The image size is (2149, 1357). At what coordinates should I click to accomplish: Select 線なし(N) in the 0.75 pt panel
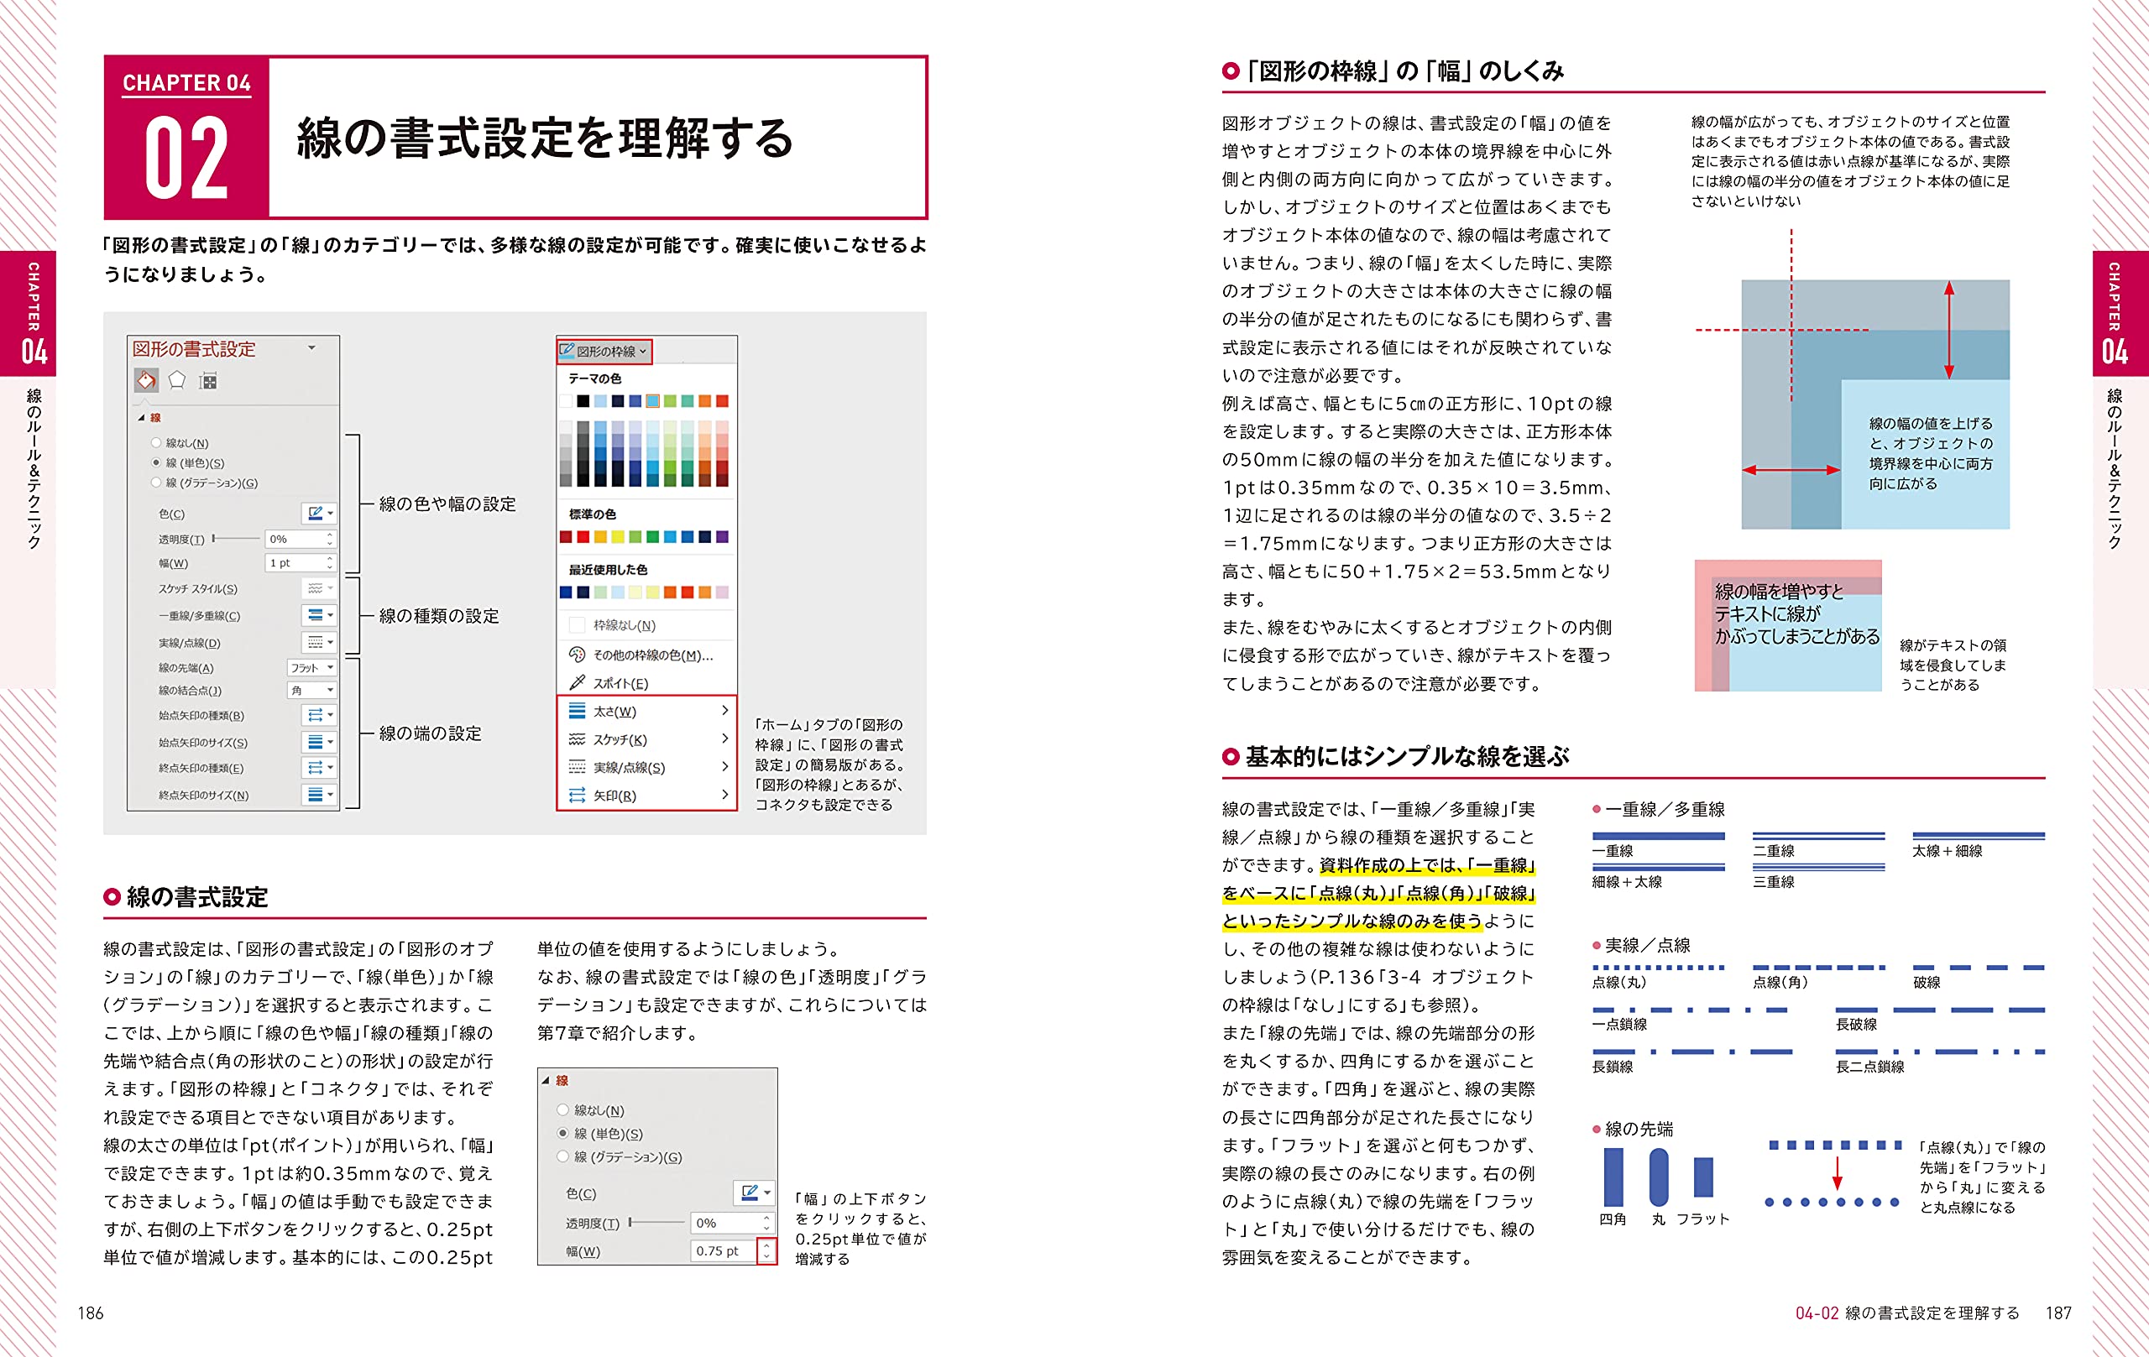pyautogui.click(x=590, y=1110)
